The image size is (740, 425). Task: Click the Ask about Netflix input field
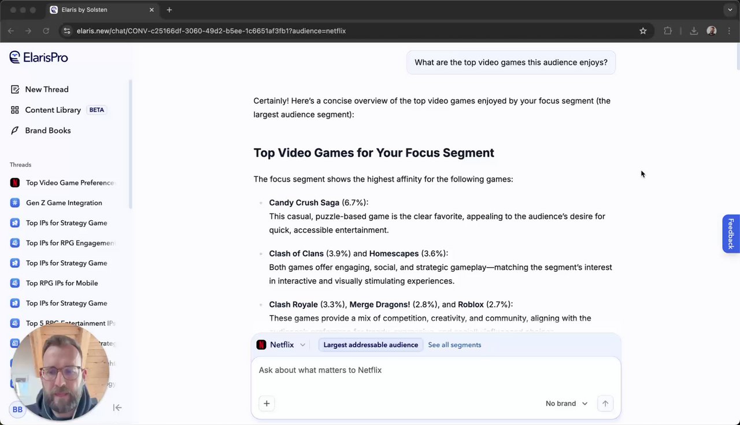click(436, 370)
